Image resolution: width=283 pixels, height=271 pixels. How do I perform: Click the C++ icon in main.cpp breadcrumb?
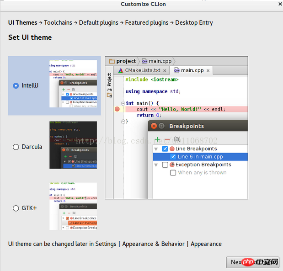(144, 61)
